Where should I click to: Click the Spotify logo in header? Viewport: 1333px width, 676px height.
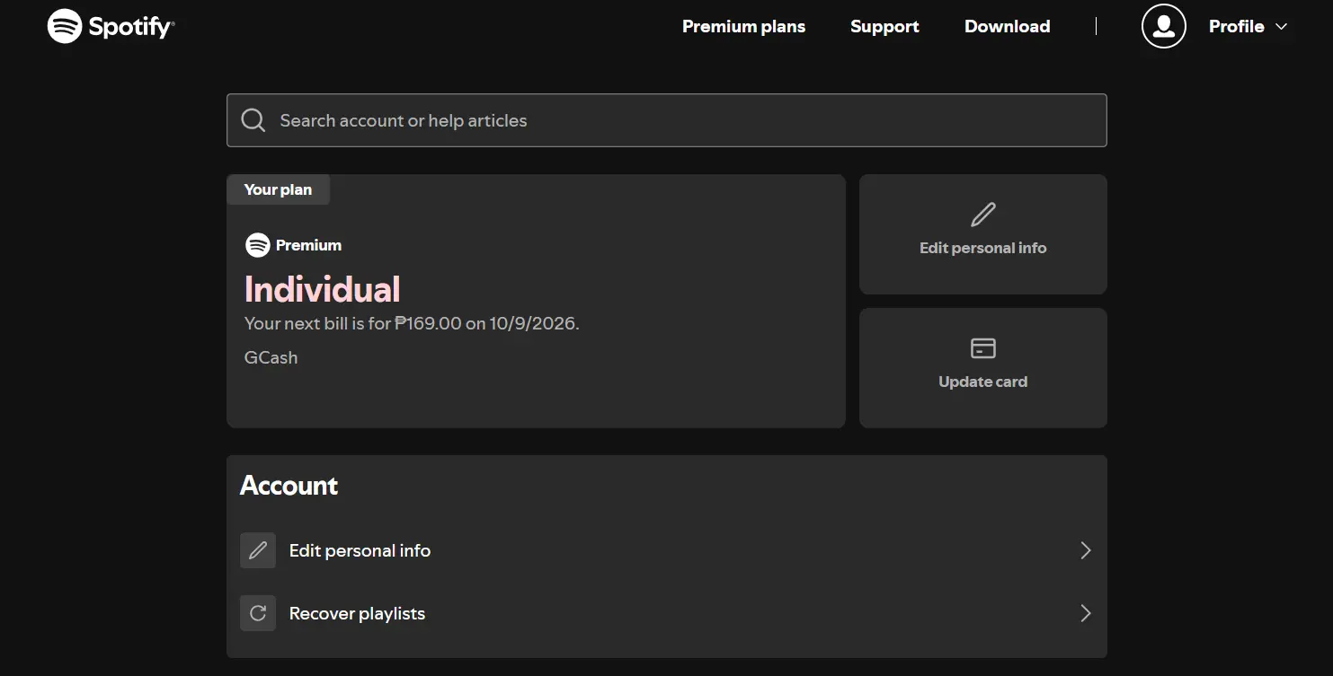pos(111,27)
